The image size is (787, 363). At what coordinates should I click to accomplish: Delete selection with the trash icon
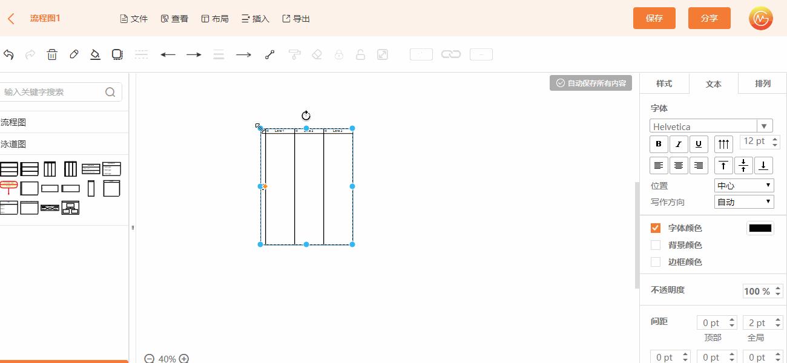[52, 54]
